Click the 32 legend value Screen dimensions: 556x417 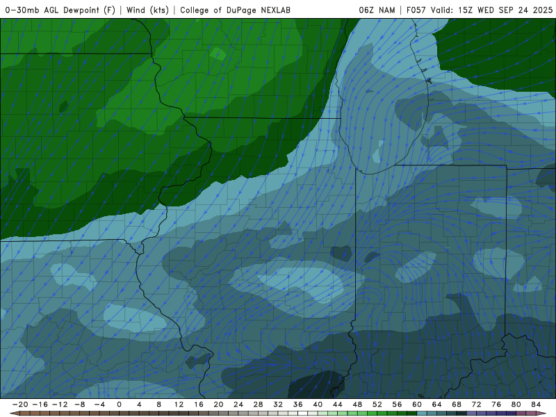(278, 404)
